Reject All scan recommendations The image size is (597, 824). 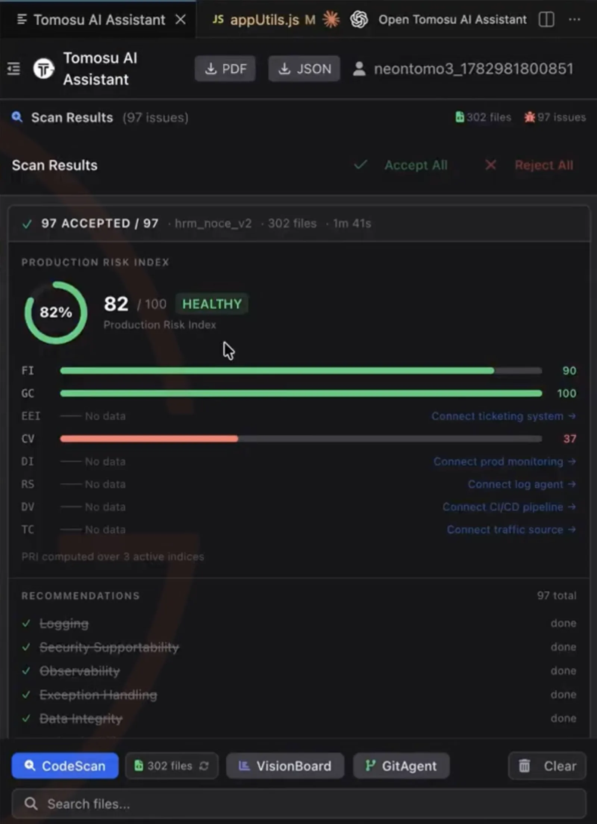529,165
